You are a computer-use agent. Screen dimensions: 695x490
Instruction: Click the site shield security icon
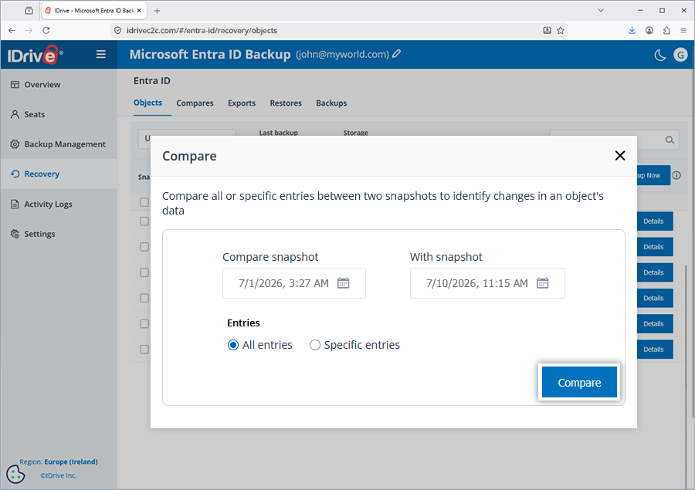(117, 31)
